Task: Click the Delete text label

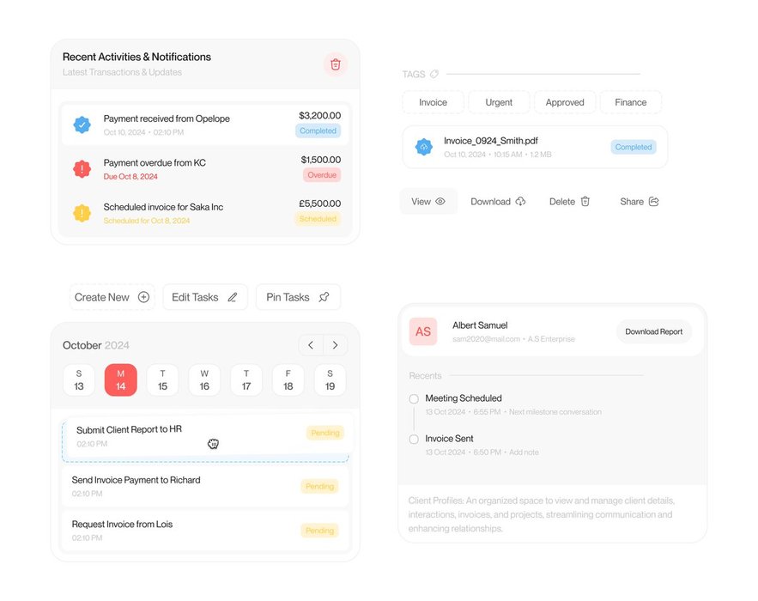Action: pyautogui.click(x=562, y=202)
